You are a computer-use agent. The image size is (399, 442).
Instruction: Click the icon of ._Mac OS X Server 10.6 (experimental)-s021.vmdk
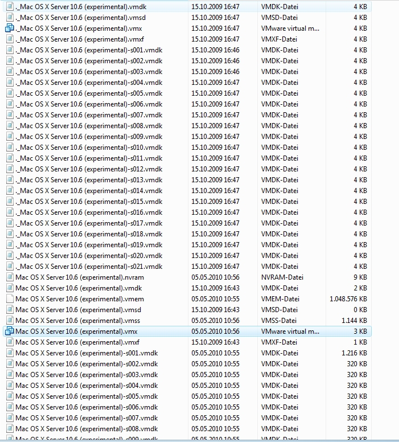10,267
